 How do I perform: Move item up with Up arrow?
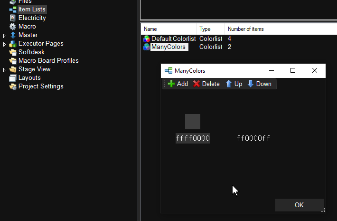pyautogui.click(x=229, y=84)
